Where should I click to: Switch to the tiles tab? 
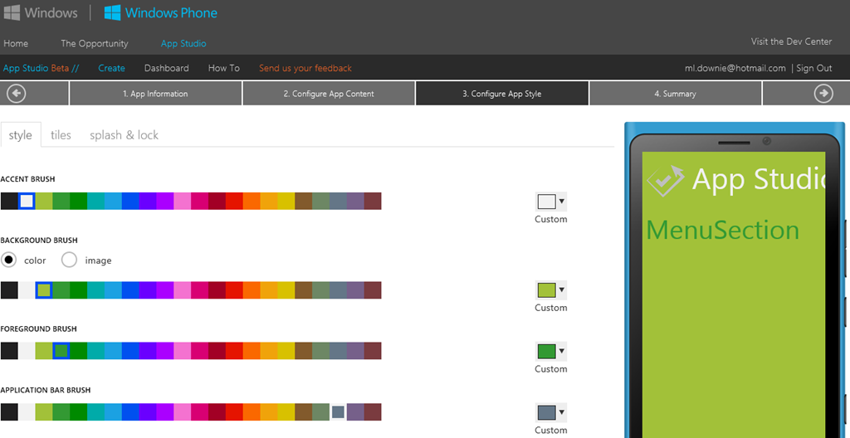[x=61, y=135]
